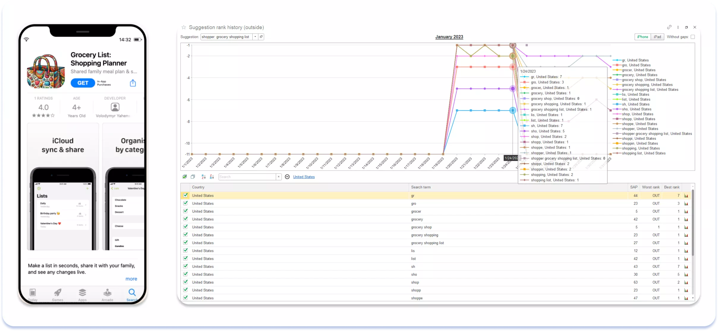Switch to the iPad tab
Screen dimensions: 718x331
click(x=657, y=37)
